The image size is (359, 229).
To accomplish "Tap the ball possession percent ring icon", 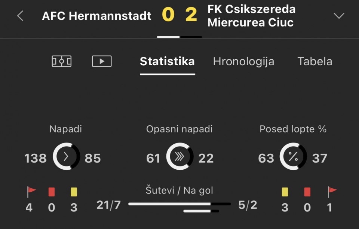I will click(x=293, y=157).
